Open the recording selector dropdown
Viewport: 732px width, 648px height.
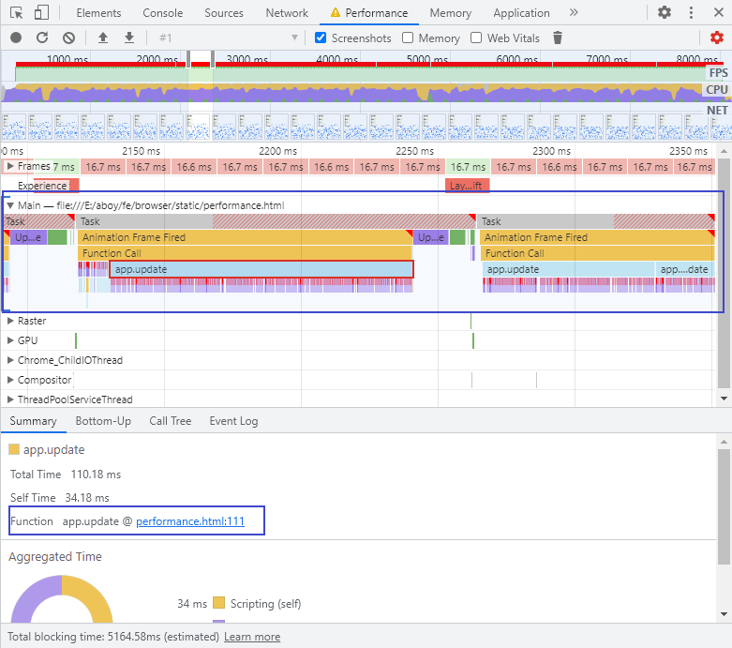294,38
